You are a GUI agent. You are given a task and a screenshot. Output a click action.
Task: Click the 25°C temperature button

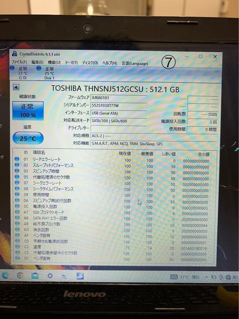pos(28,138)
